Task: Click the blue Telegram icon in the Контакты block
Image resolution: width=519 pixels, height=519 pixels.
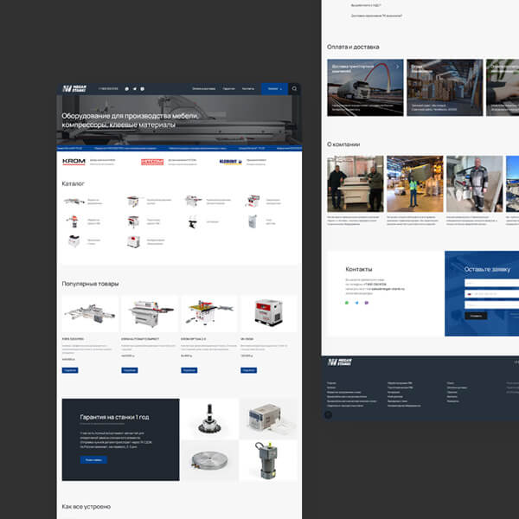Action: click(x=356, y=303)
